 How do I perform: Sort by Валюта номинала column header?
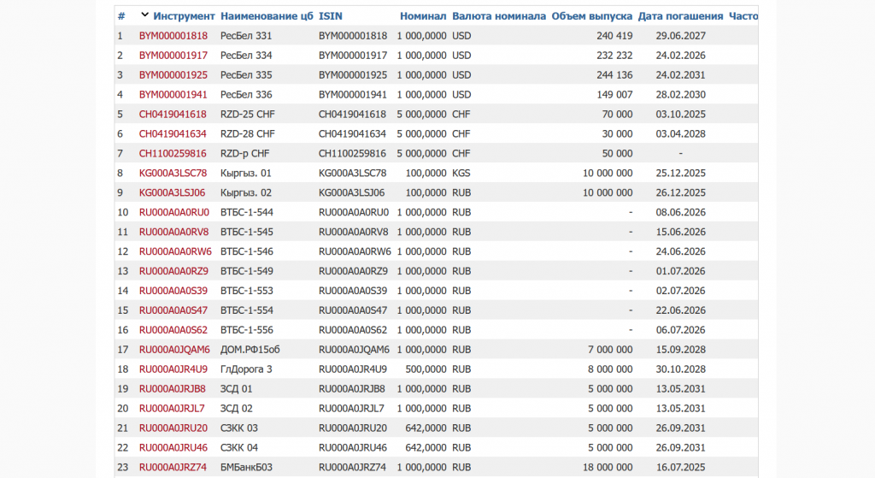coord(499,16)
